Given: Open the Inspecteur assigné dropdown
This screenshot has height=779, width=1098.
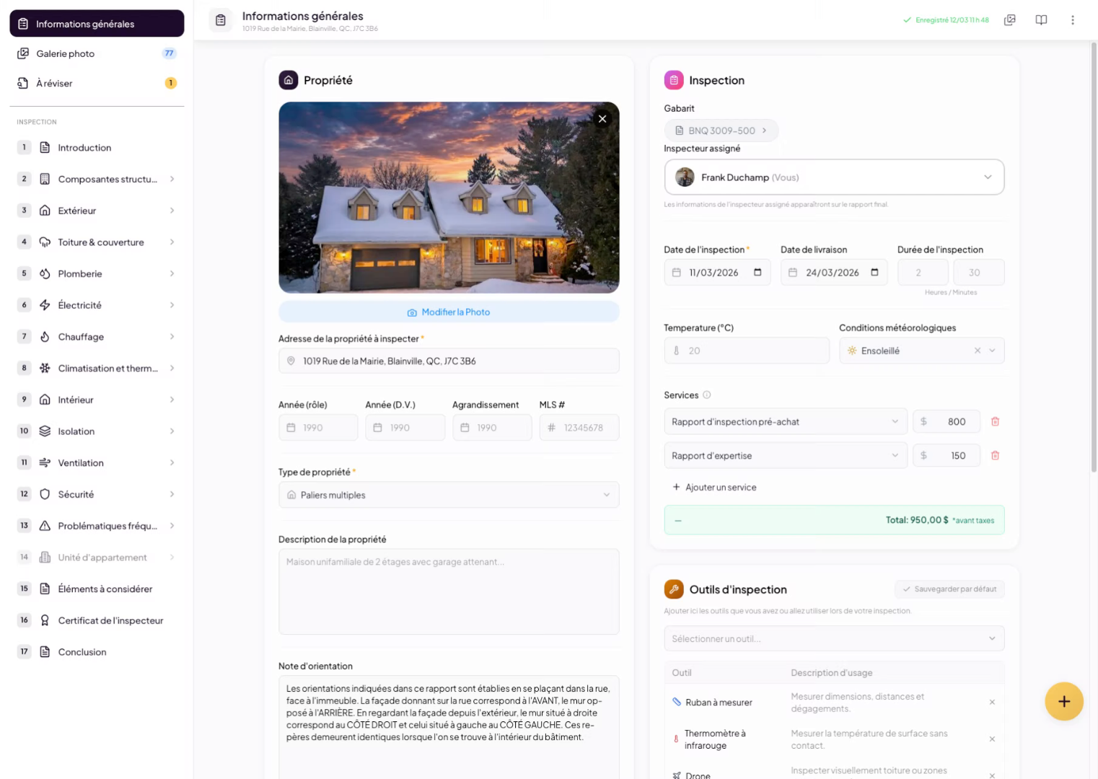Looking at the screenshot, I should 834,177.
